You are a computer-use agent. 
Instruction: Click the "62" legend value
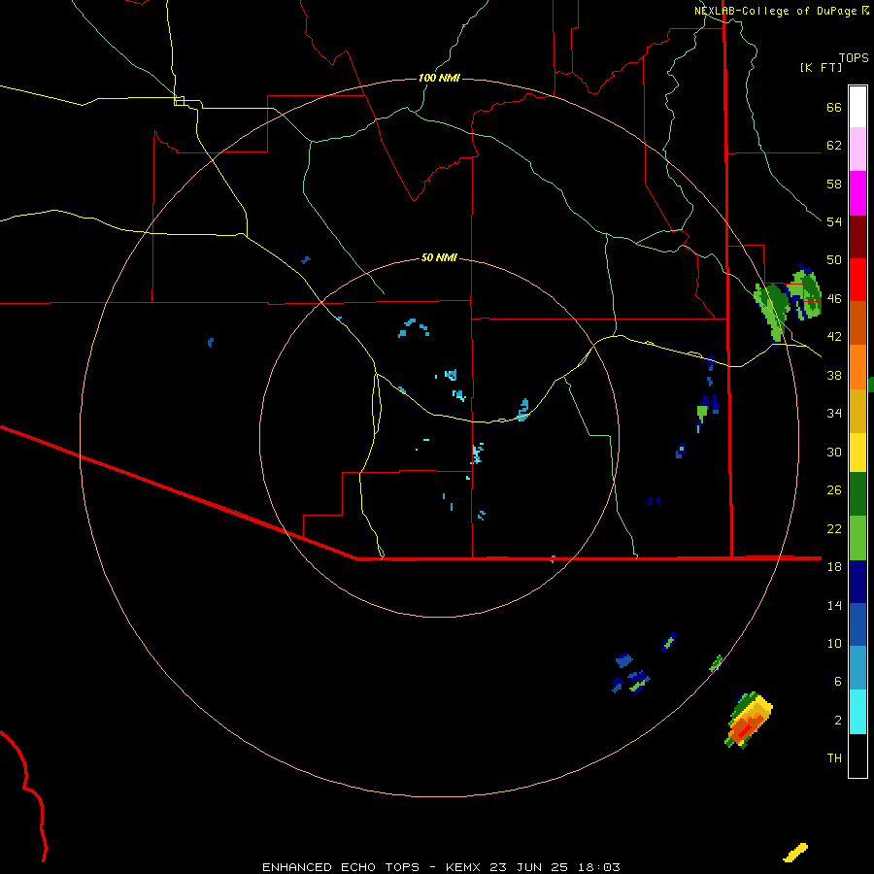tap(834, 146)
